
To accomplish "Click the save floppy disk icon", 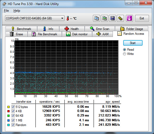I will [x=112, y=18].
